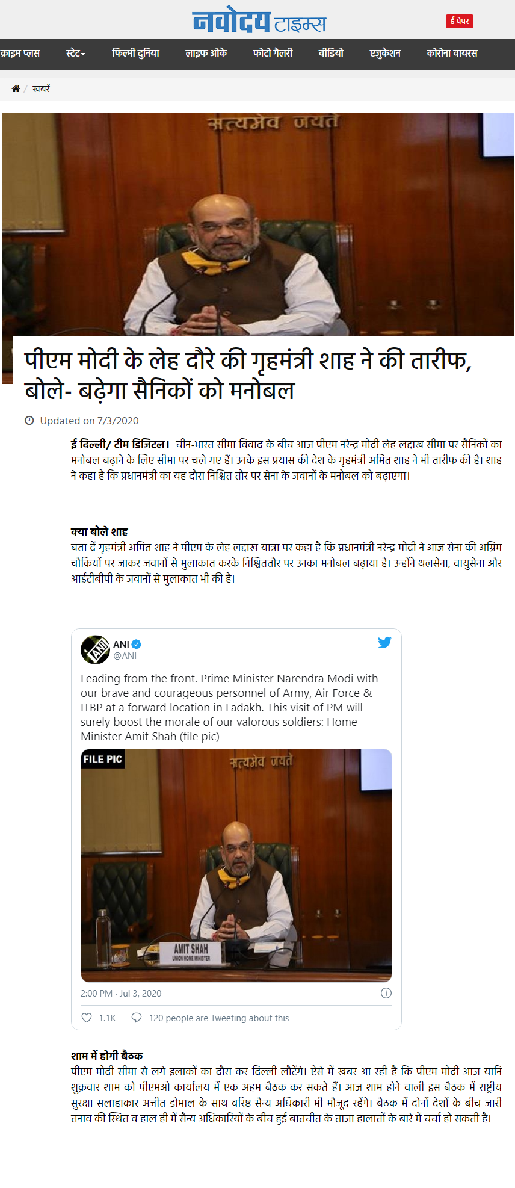Click the Twitter bird icon in tweet
The height and width of the screenshot is (1188, 515).
point(385,642)
